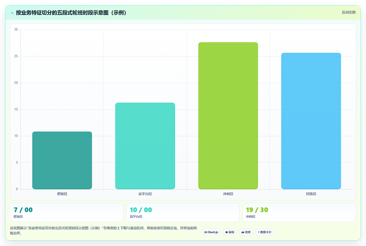The height and width of the screenshot is (246, 366).
Task: Click the 高平台段 x-axis label
Action: point(145,194)
